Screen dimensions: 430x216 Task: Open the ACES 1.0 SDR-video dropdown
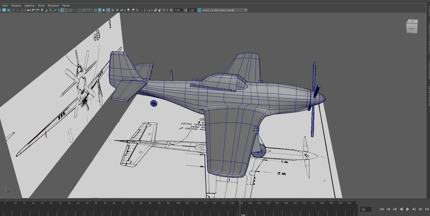click(225, 10)
